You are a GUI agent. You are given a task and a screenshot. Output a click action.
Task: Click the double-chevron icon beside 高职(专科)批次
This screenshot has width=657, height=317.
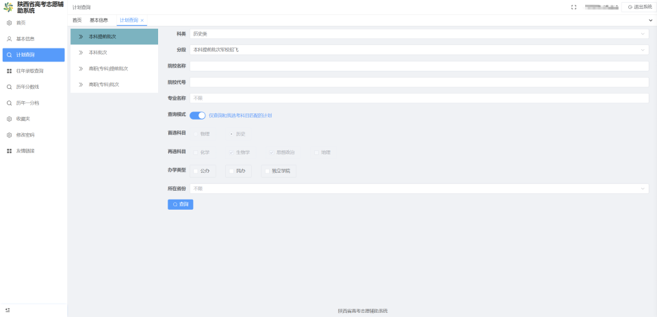tap(81, 85)
